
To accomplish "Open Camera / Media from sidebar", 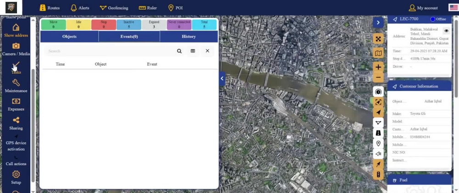I will 16,49.
